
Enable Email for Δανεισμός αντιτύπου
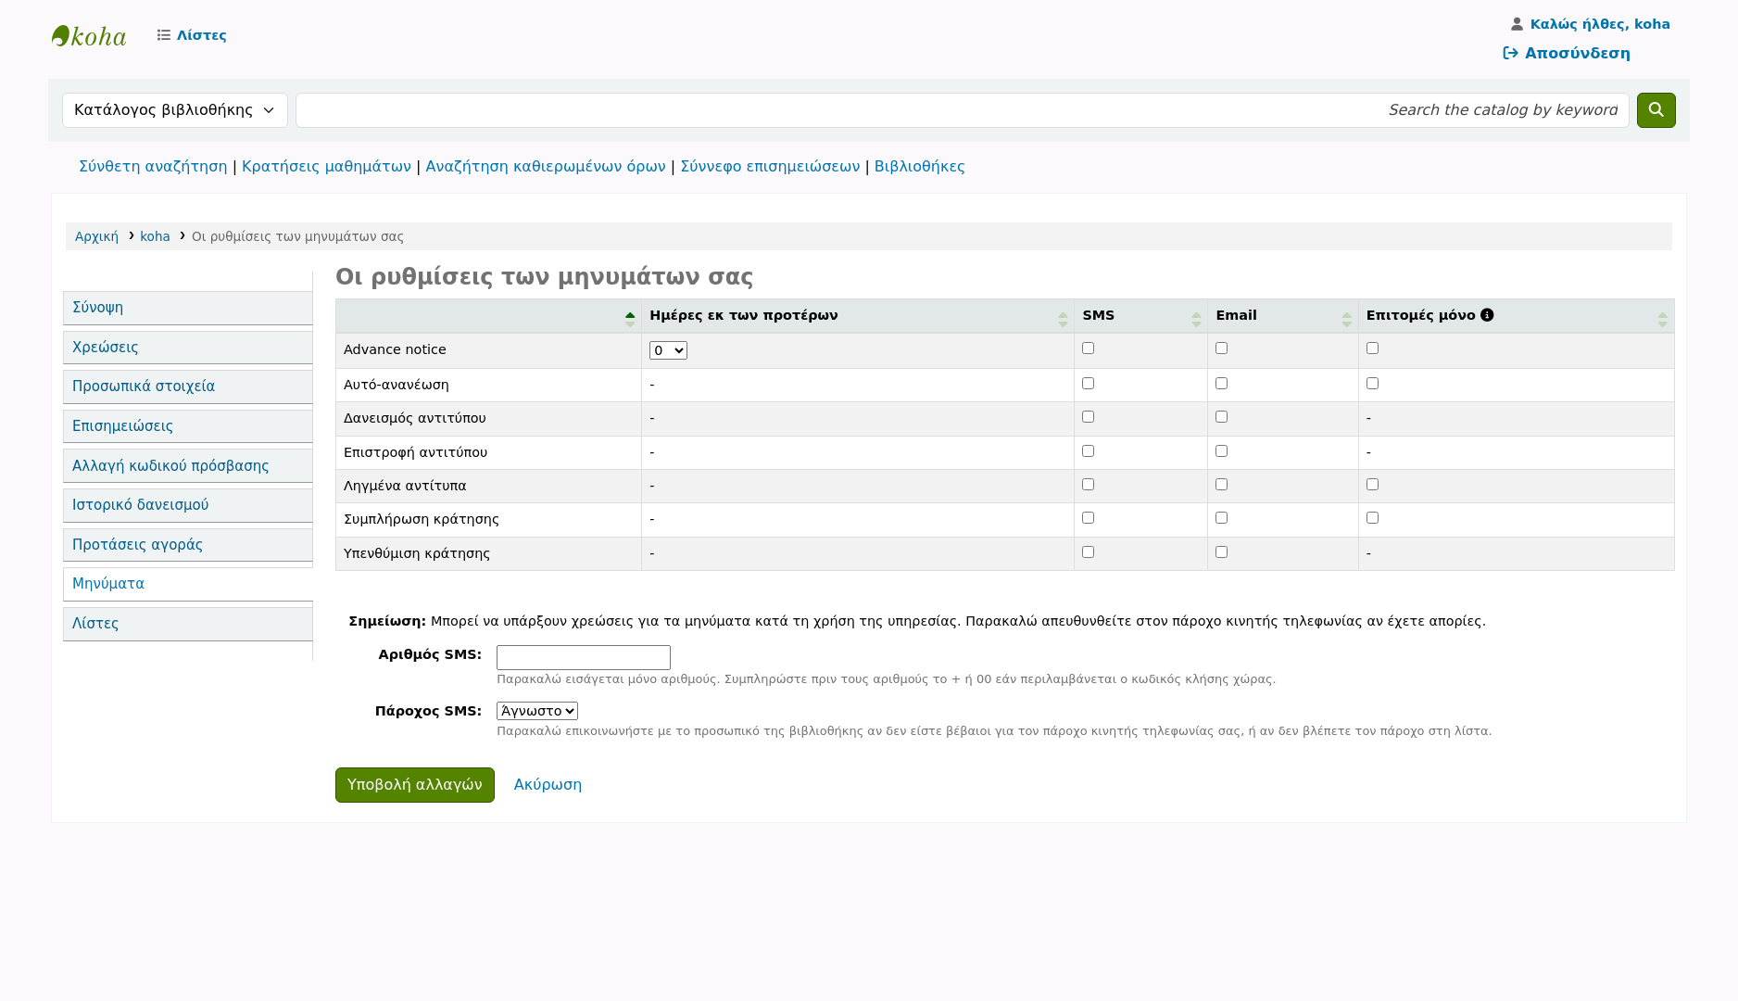click(1221, 417)
